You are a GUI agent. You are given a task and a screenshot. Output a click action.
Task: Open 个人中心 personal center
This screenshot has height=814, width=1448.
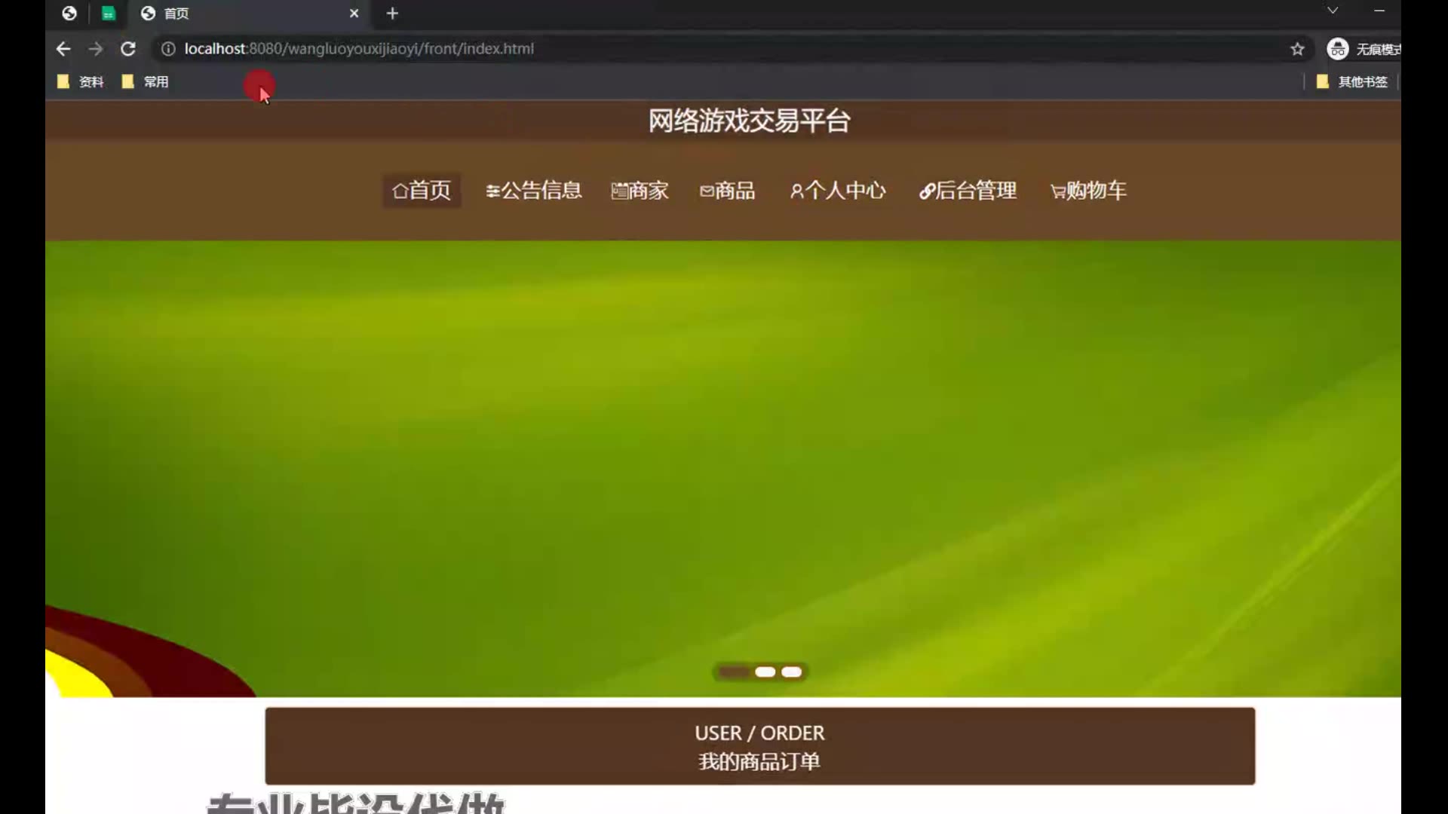[x=838, y=190]
